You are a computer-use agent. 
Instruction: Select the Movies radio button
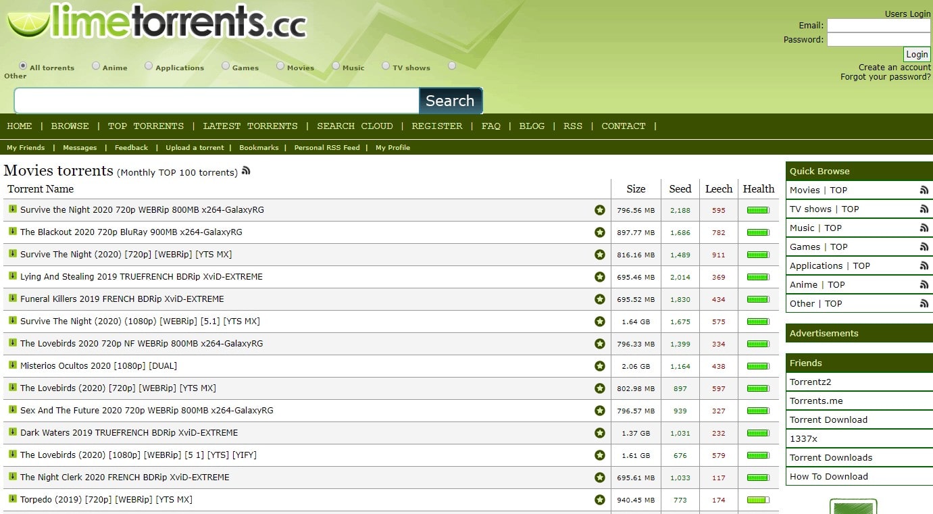click(x=280, y=66)
